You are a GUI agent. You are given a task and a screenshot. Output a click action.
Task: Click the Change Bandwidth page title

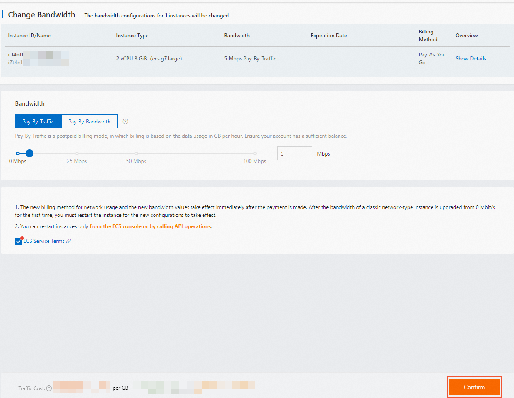[42, 15]
